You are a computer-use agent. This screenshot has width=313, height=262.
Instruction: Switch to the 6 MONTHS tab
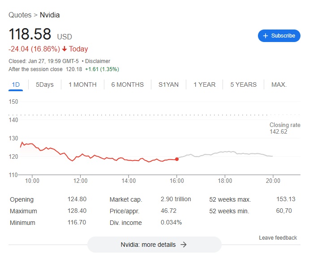pyautogui.click(x=127, y=85)
